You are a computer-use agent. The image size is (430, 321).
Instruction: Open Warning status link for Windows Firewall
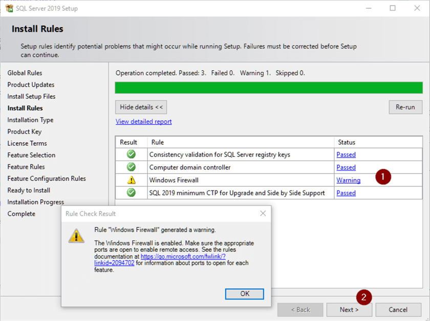coord(349,180)
